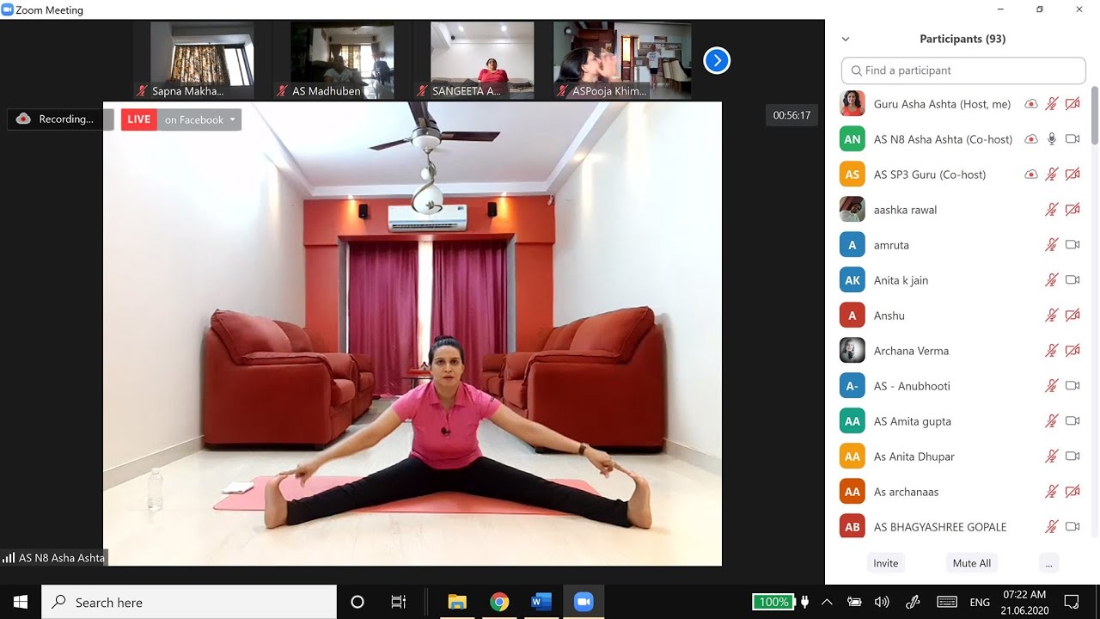Click the blue next-page arrow for video thumbnails
Image resolution: width=1100 pixels, height=619 pixels.
coord(717,60)
